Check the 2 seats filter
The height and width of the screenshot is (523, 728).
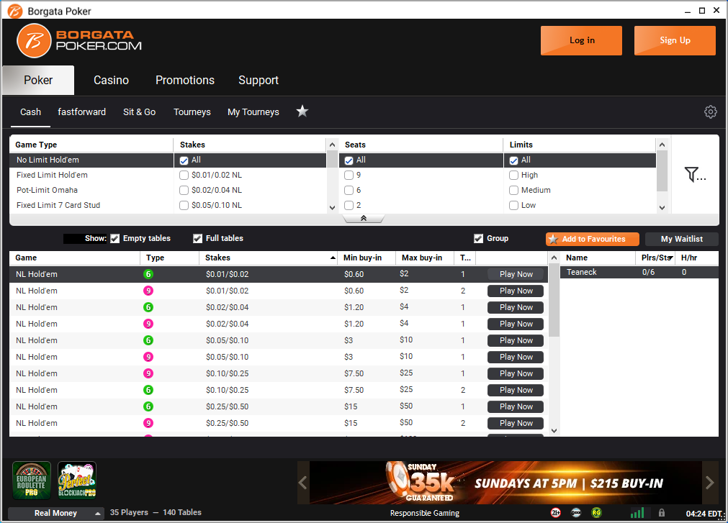pos(349,206)
